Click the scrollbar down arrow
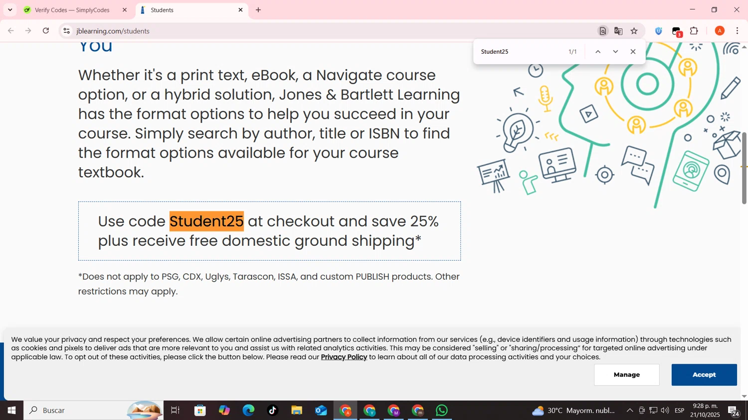The width and height of the screenshot is (748, 420). click(744, 396)
